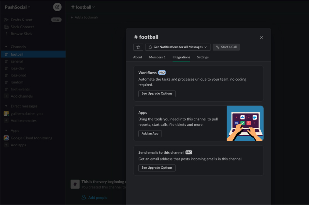This screenshot has height=205, width=309.
Task: Start a Call in the channel
Action: pos(226,47)
